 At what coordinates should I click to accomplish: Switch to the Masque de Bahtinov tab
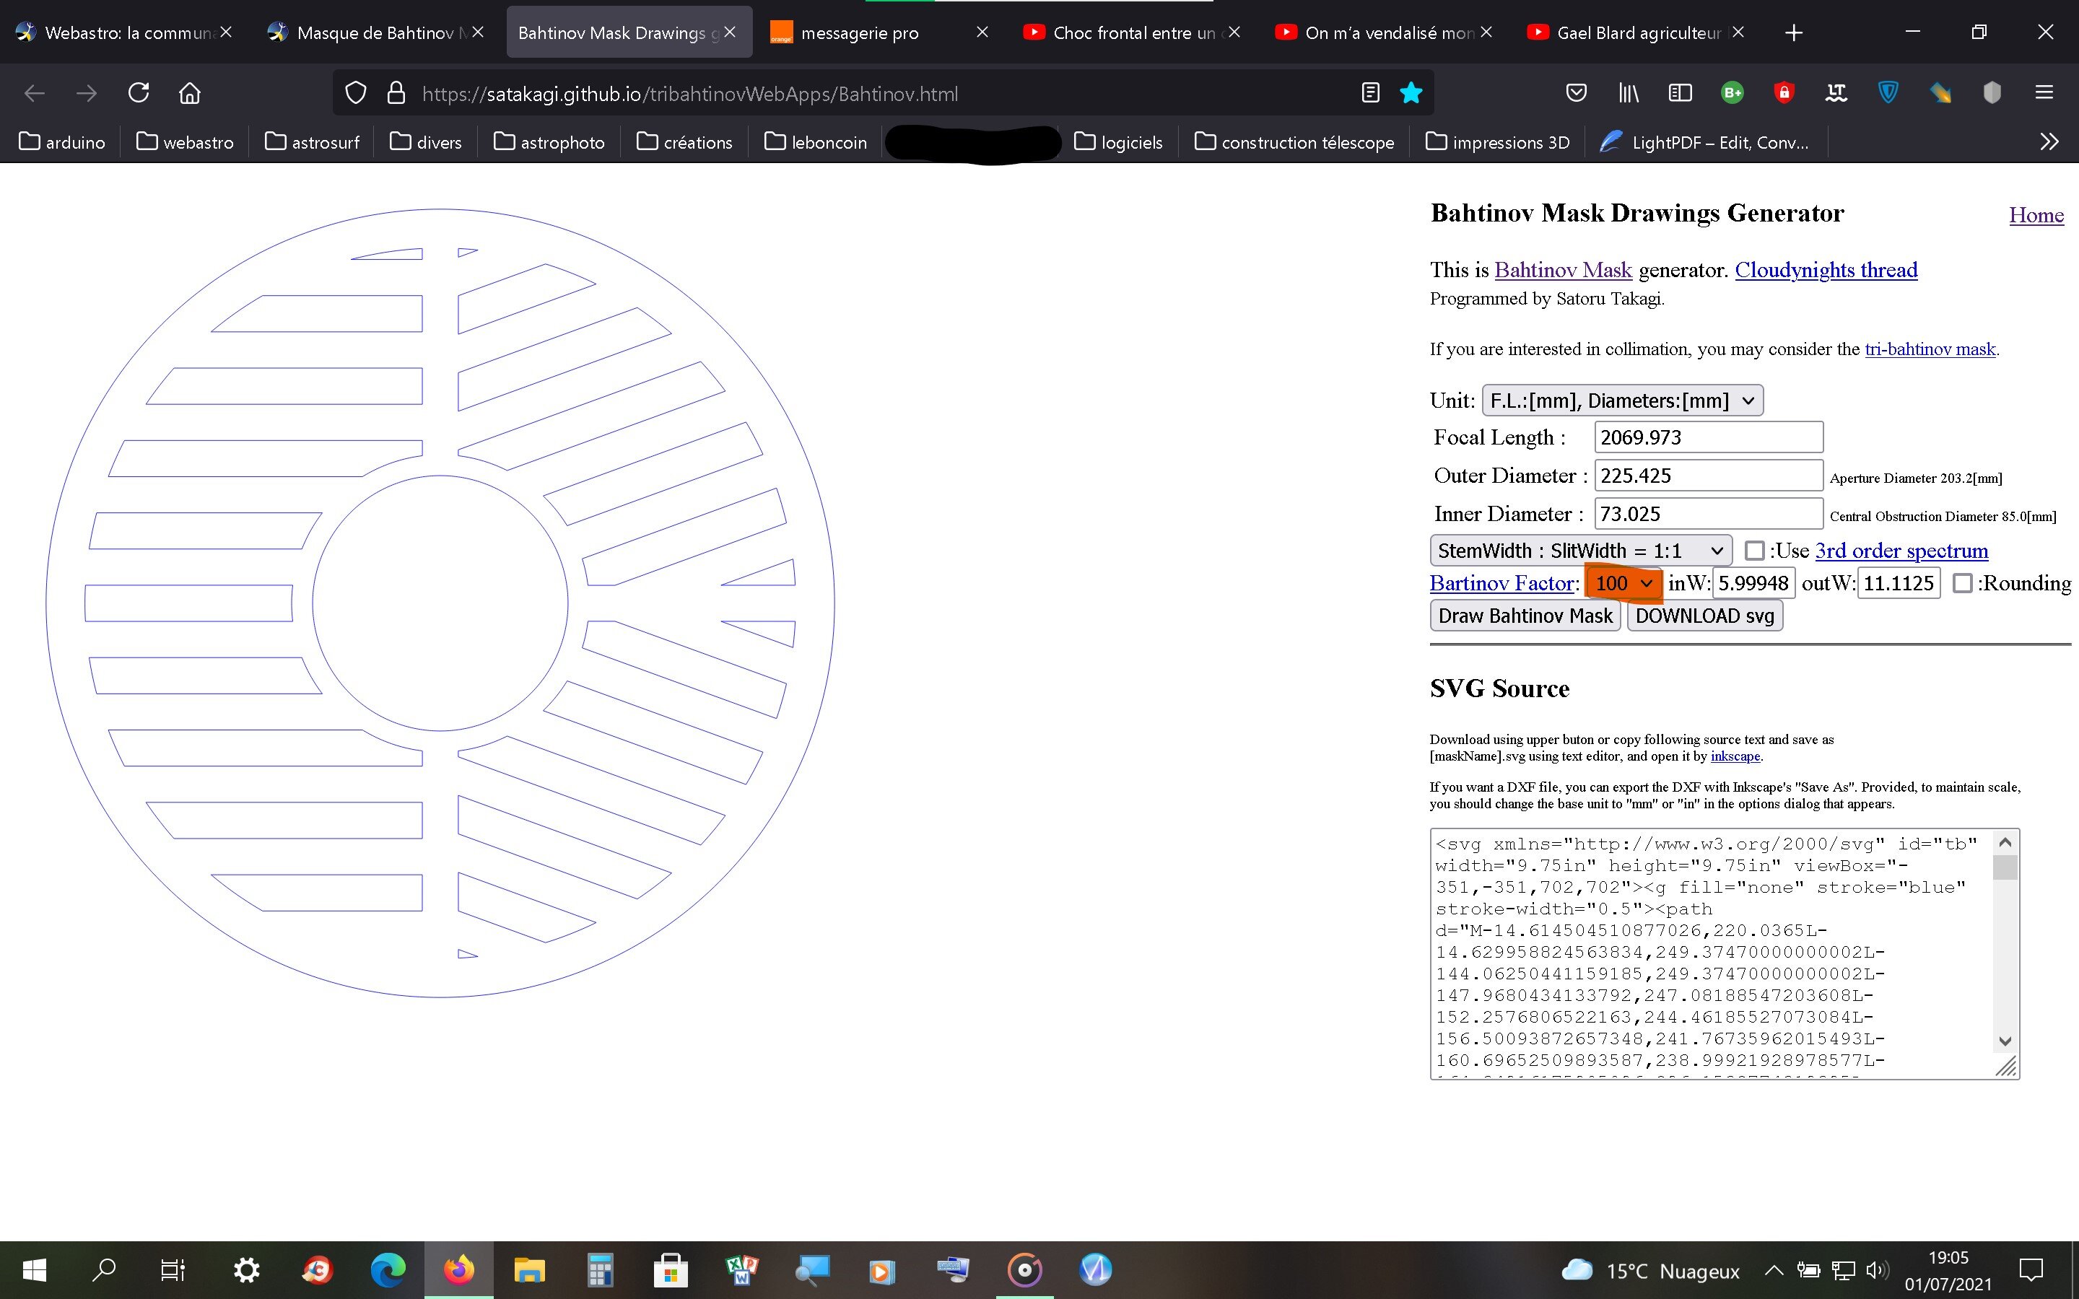click(375, 32)
